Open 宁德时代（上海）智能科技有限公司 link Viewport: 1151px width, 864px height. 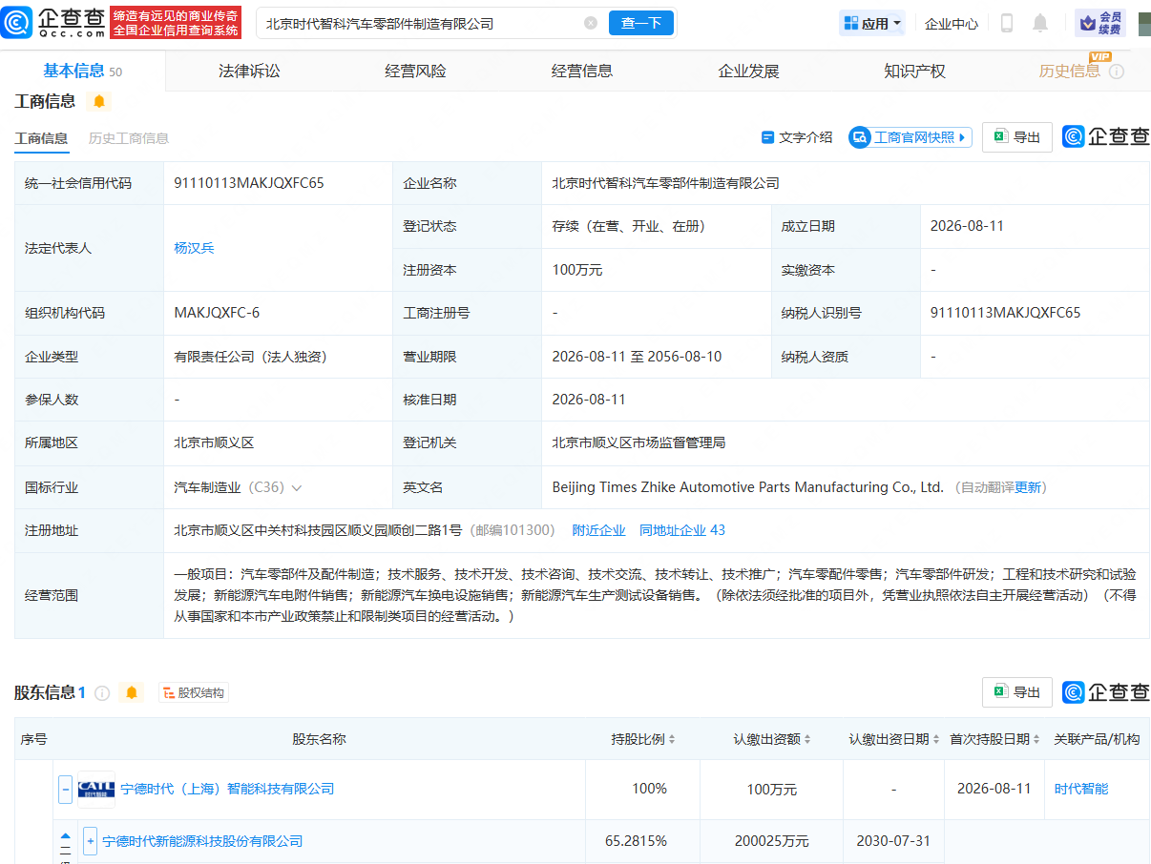227,790
